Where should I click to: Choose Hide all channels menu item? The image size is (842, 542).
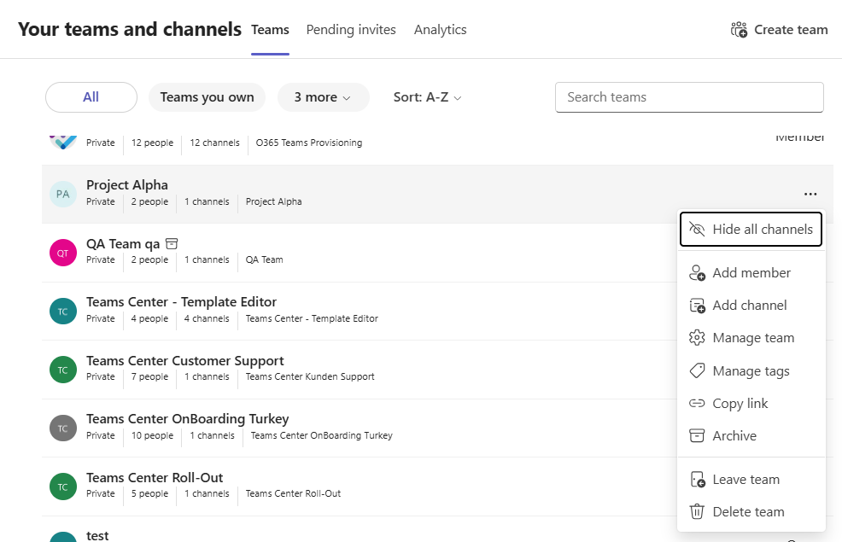click(751, 229)
